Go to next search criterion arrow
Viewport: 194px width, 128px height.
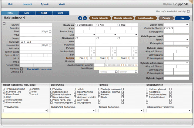tap(85, 18)
